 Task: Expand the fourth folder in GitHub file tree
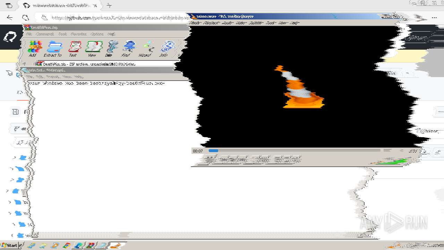tap(7, 191)
